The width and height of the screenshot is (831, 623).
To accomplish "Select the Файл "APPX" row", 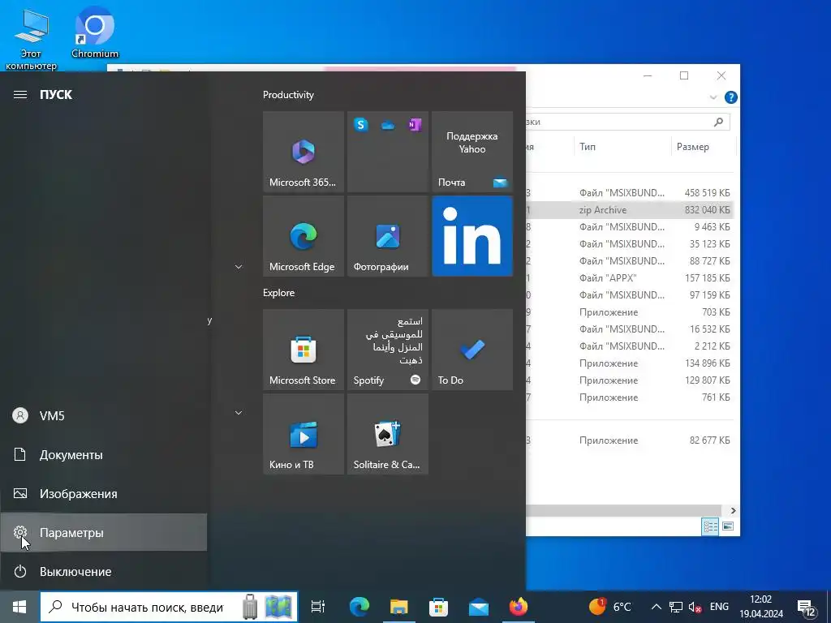I will click(x=630, y=278).
